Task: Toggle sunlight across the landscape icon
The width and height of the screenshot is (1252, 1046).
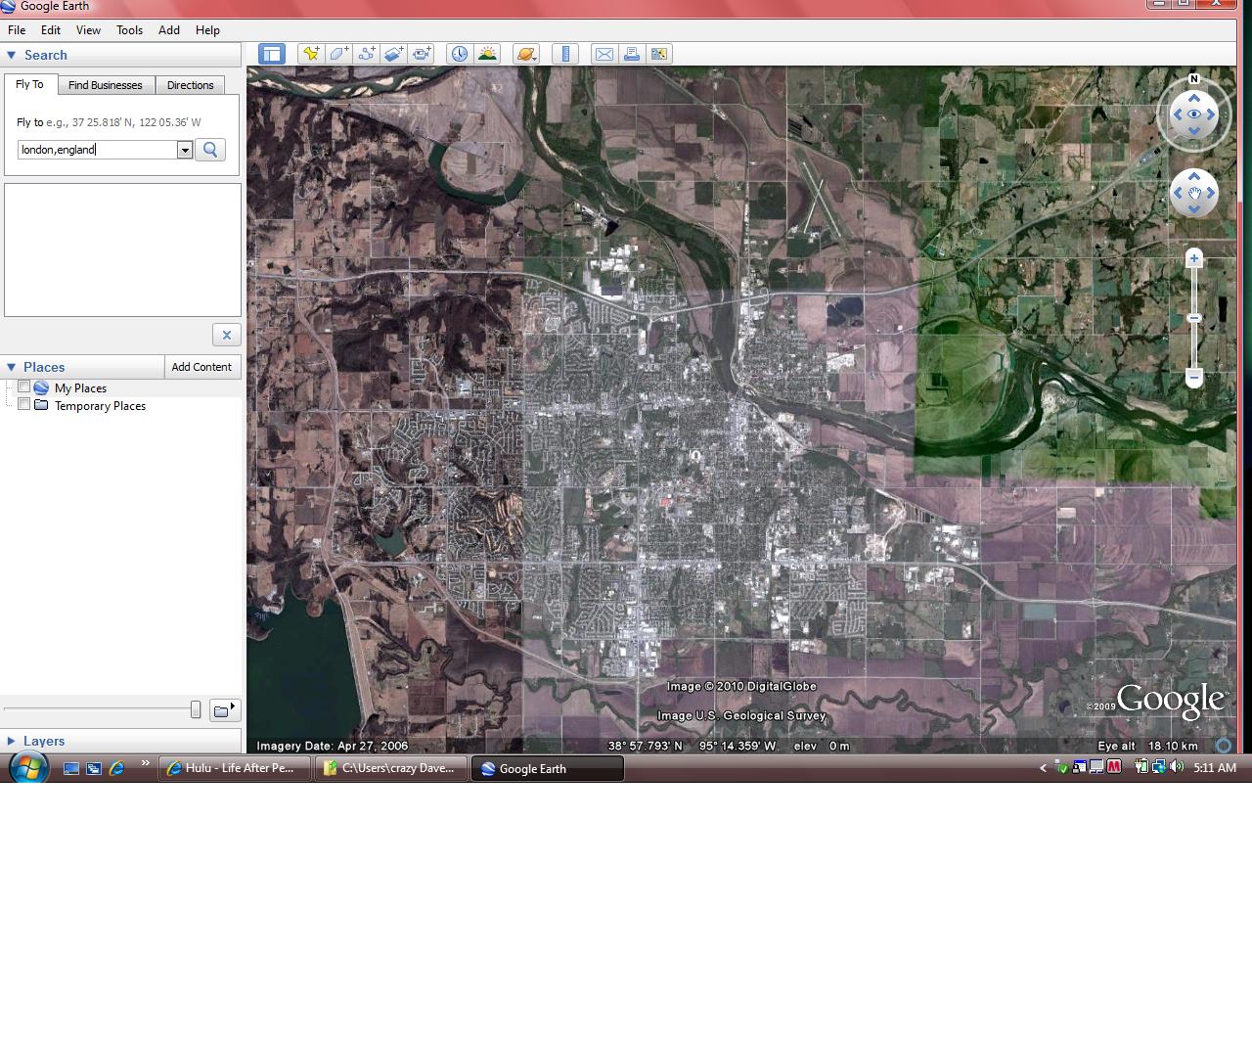Action: coord(486,54)
